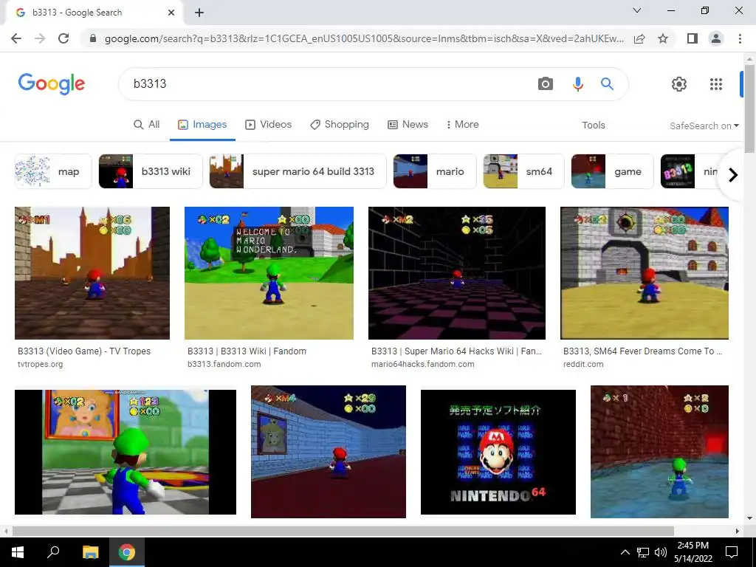
Task: Filter images by mario chip
Action: (434, 171)
